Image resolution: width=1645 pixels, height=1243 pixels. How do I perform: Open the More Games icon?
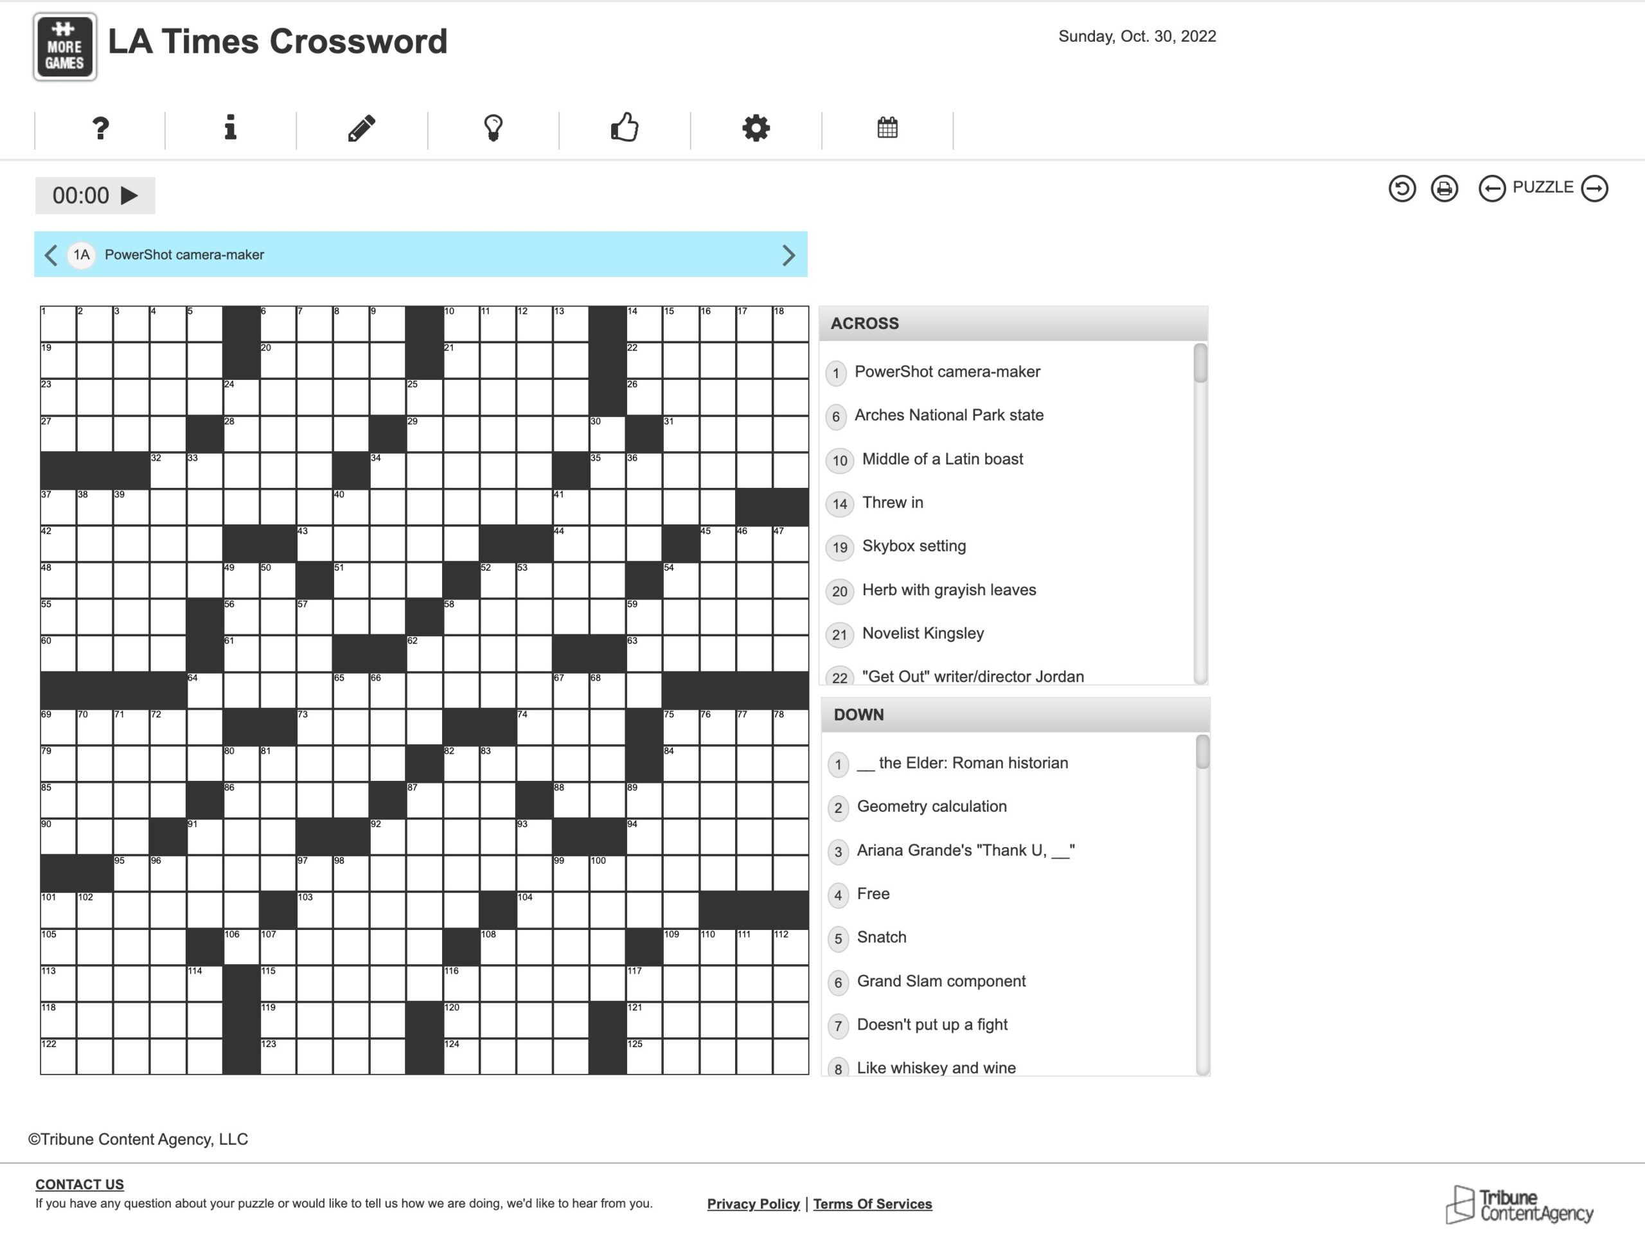click(65, 47)
